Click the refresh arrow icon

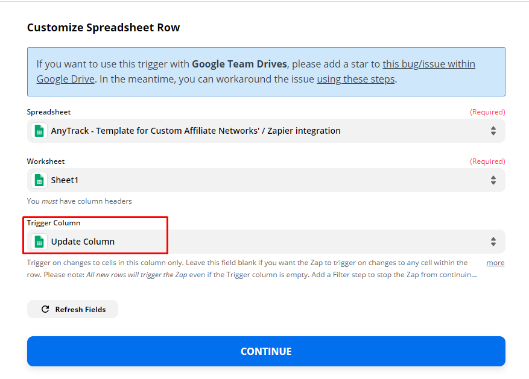coord(45,309)
